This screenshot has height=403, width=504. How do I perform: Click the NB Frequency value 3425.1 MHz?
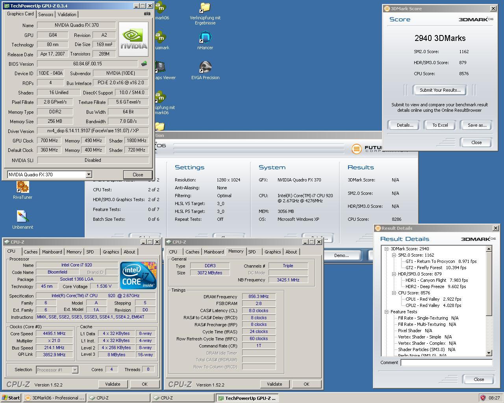pyautogui.click(x=288, y=280)
